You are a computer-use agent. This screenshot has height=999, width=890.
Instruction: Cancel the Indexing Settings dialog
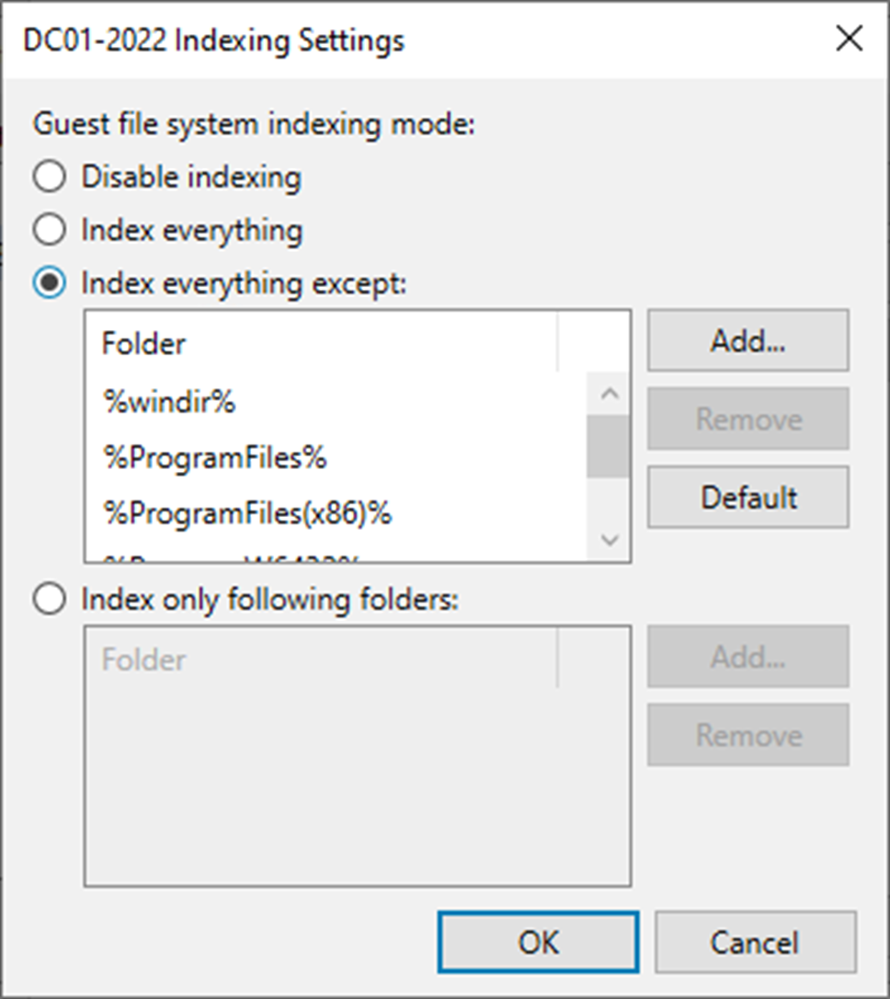755,942
